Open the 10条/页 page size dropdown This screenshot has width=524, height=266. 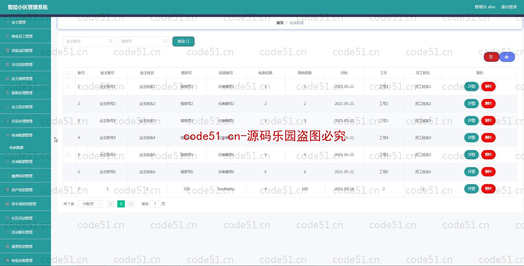tap(90, 204)
